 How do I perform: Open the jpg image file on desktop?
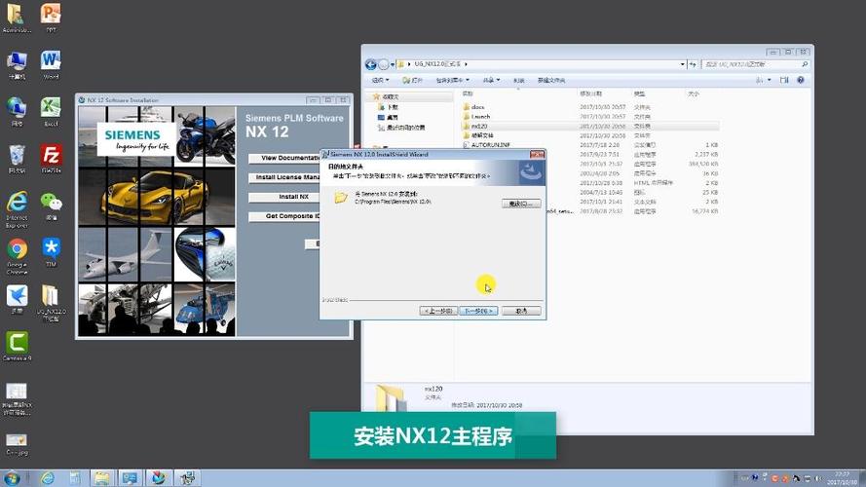[x=17, y=444]
